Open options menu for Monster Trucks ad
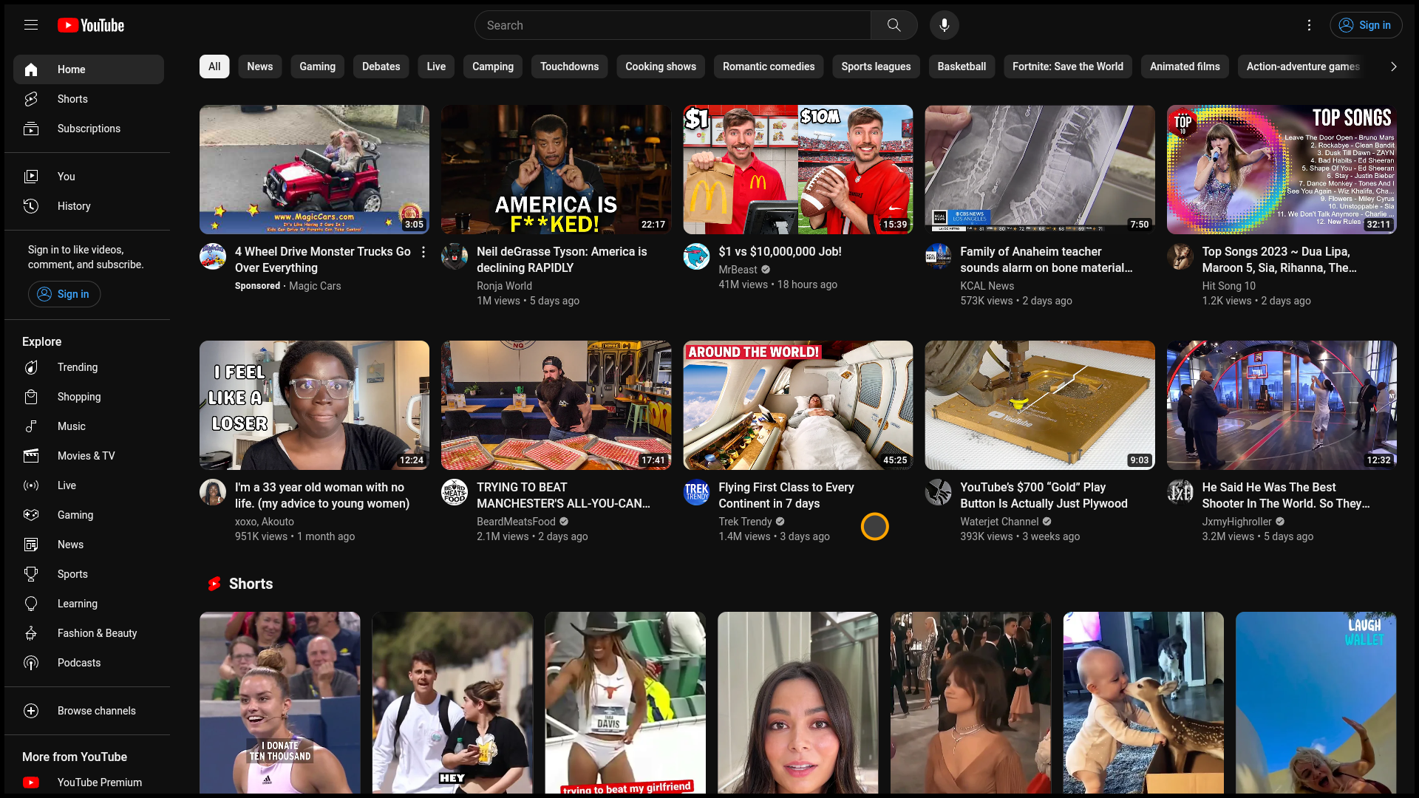The height and width of the screenshot is (798, 1419). coord(423,252)
